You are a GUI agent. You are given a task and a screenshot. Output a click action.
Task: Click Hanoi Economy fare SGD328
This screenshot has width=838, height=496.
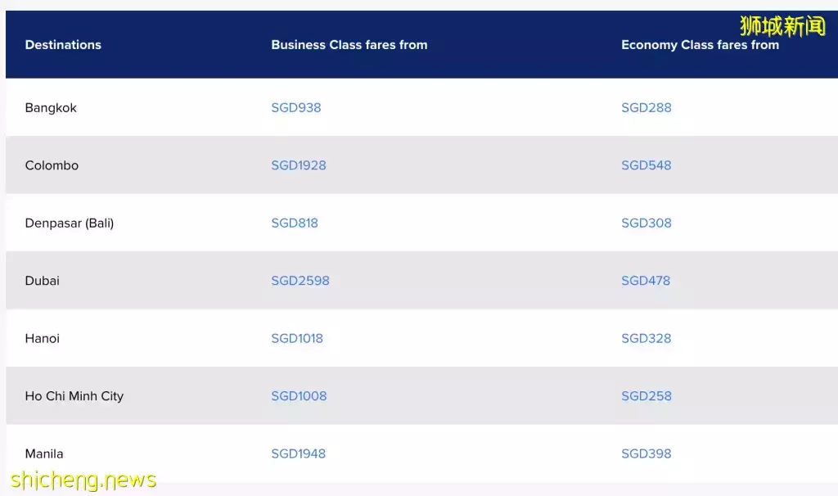coord(646,338)
